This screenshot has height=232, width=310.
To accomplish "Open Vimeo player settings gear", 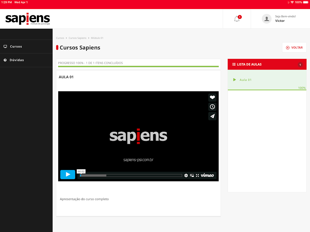I will pyautogui.click(x=186, y=175).
